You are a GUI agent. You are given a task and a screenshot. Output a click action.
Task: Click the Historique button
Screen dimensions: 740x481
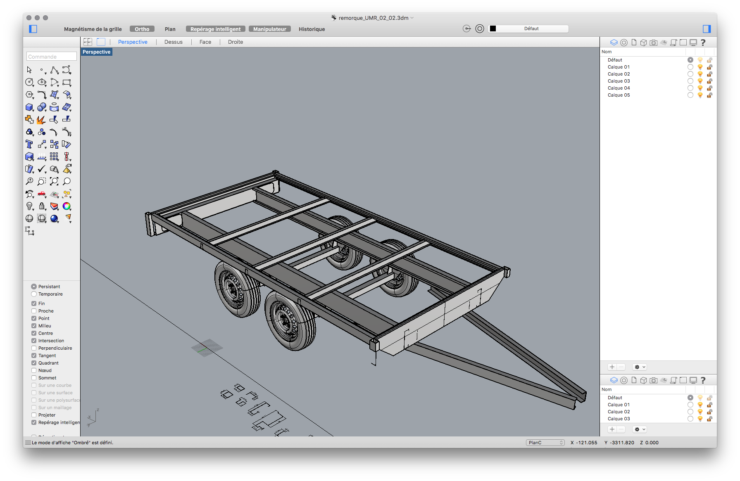coord(312,29)
